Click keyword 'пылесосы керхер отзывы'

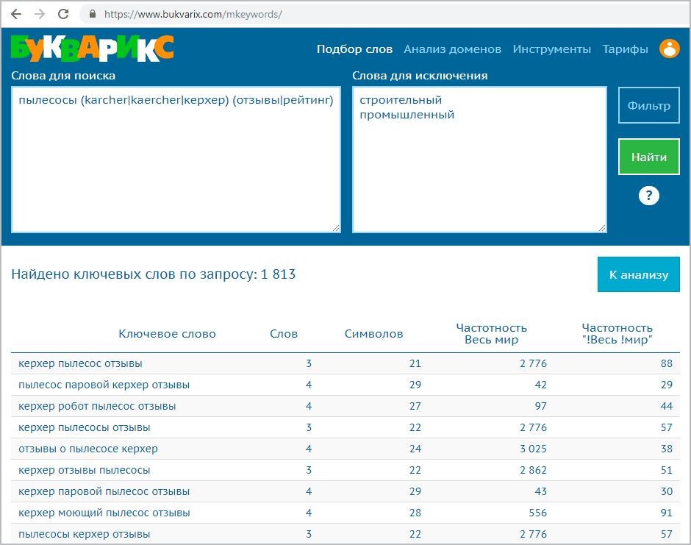tap(85, 534)
